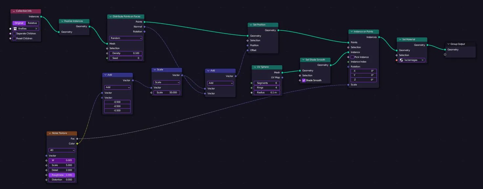
Task: Select the Relative transform space button
Action: (32, 23)
